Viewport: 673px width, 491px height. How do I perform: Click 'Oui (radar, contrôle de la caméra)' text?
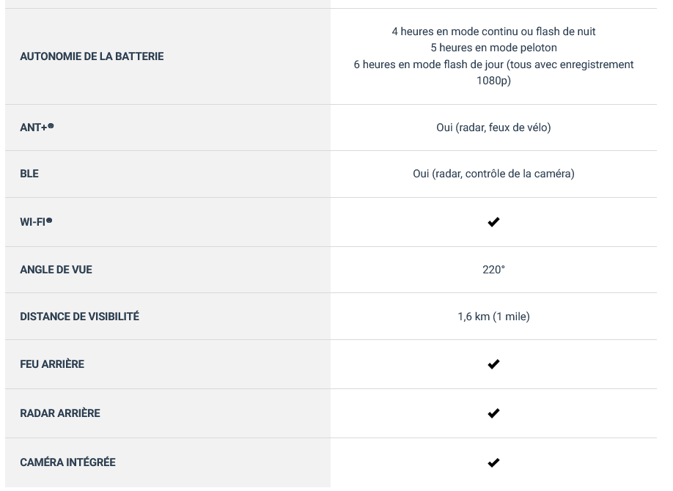click(493, 174)
